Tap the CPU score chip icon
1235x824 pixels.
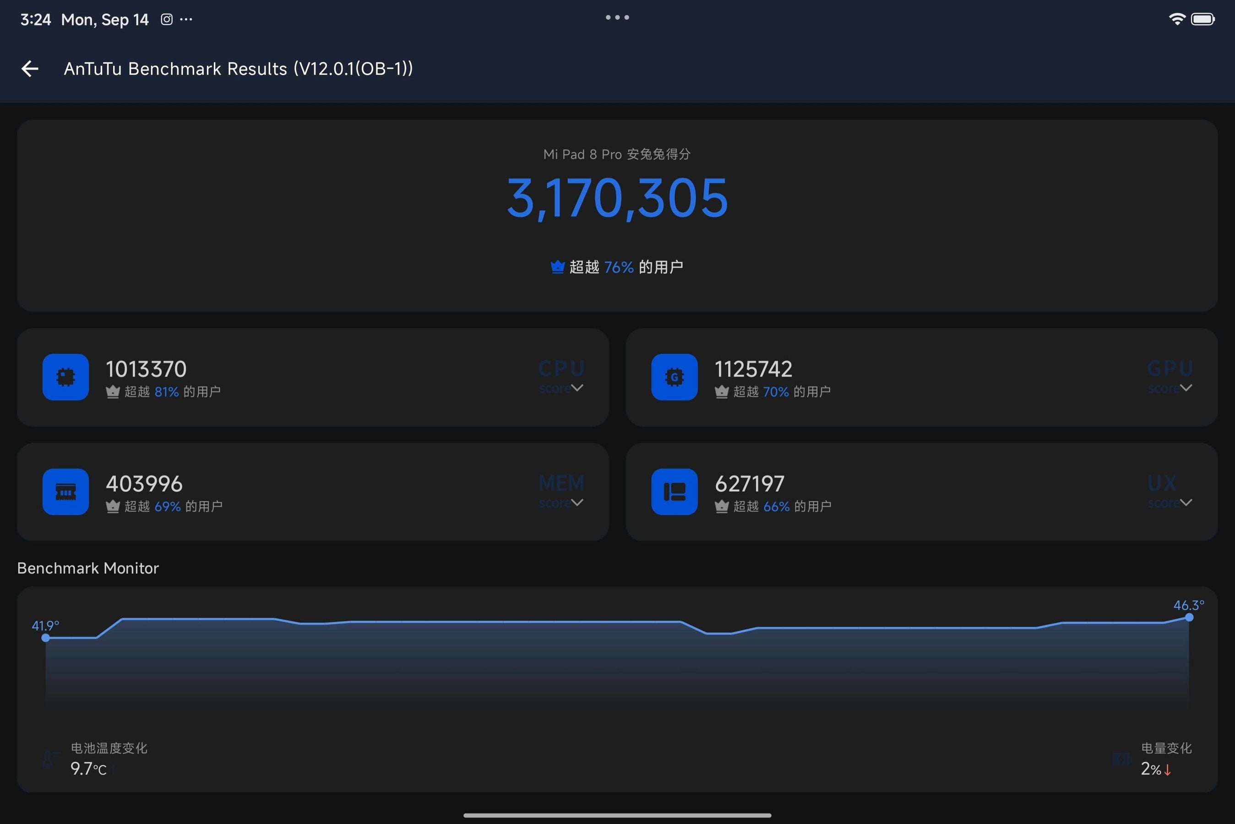coord(65,377)
